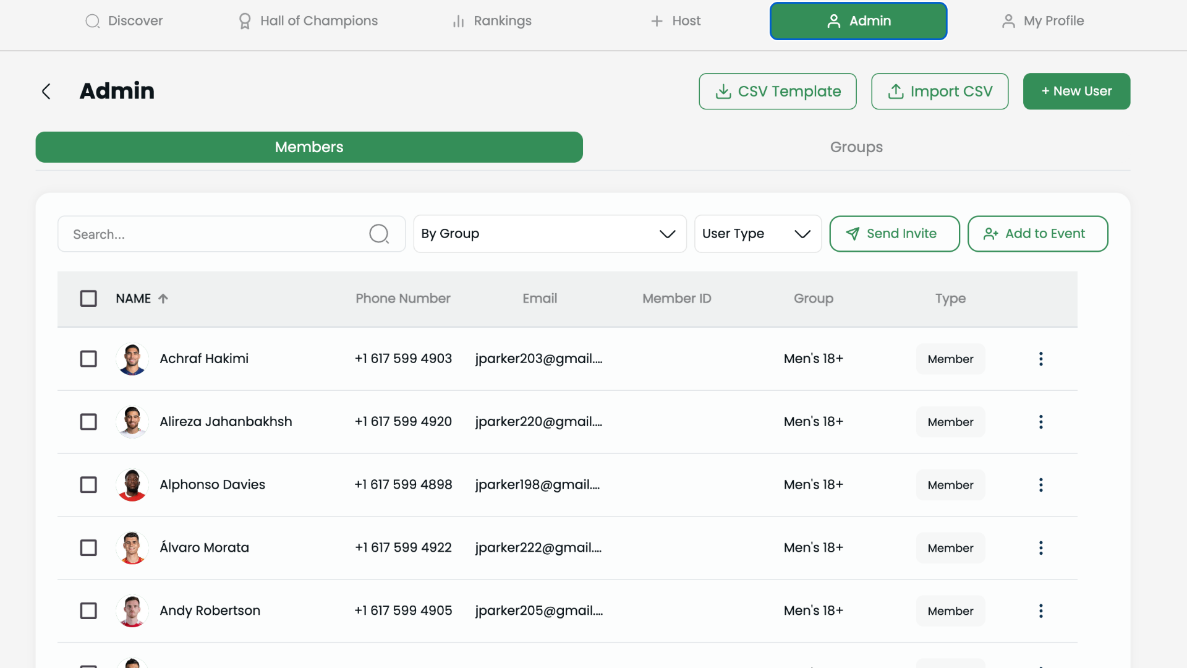
Task: Select the Admin nav tab
Action: pos(858,21)
